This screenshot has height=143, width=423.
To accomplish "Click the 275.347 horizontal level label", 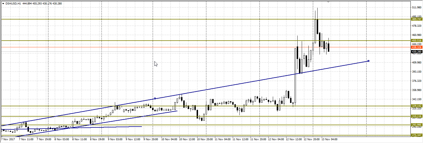I will point(417,135).
